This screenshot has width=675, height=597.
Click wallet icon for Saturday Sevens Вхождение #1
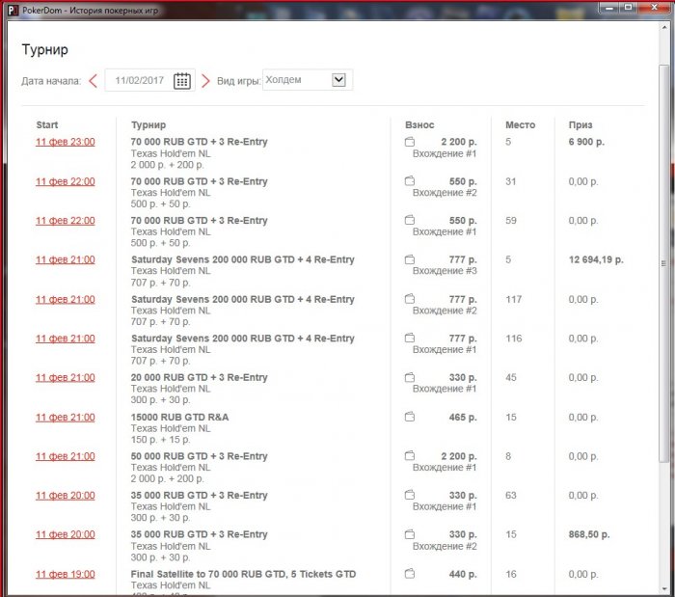(x=410, y=338)
